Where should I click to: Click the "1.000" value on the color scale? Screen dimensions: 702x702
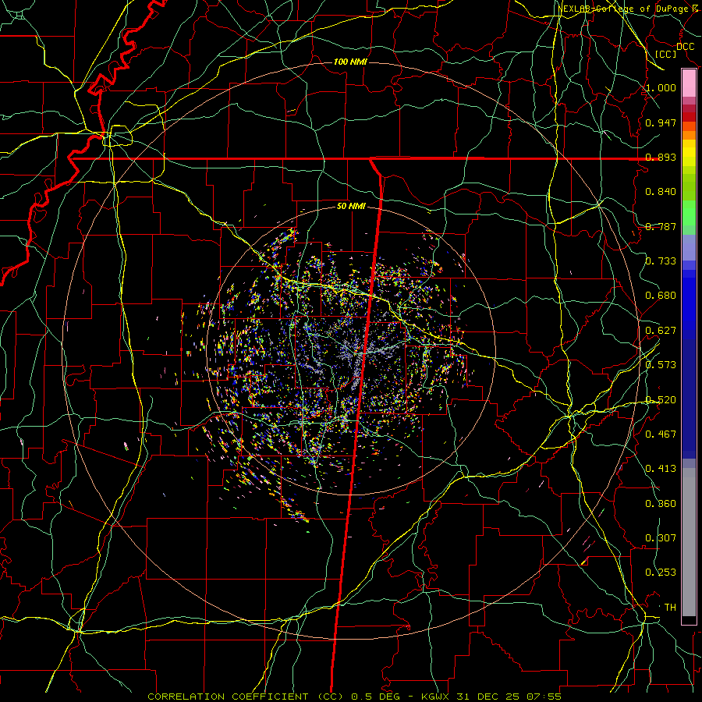(x=661, y=87)
